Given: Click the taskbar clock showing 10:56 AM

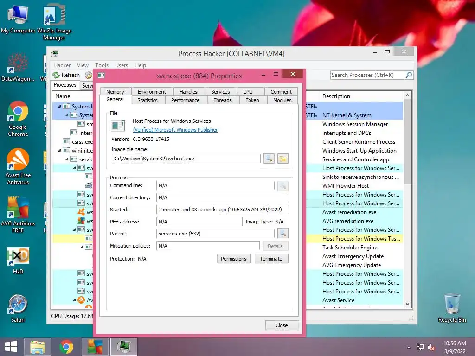Looking at the screenshot, I should tap(455, 347).
